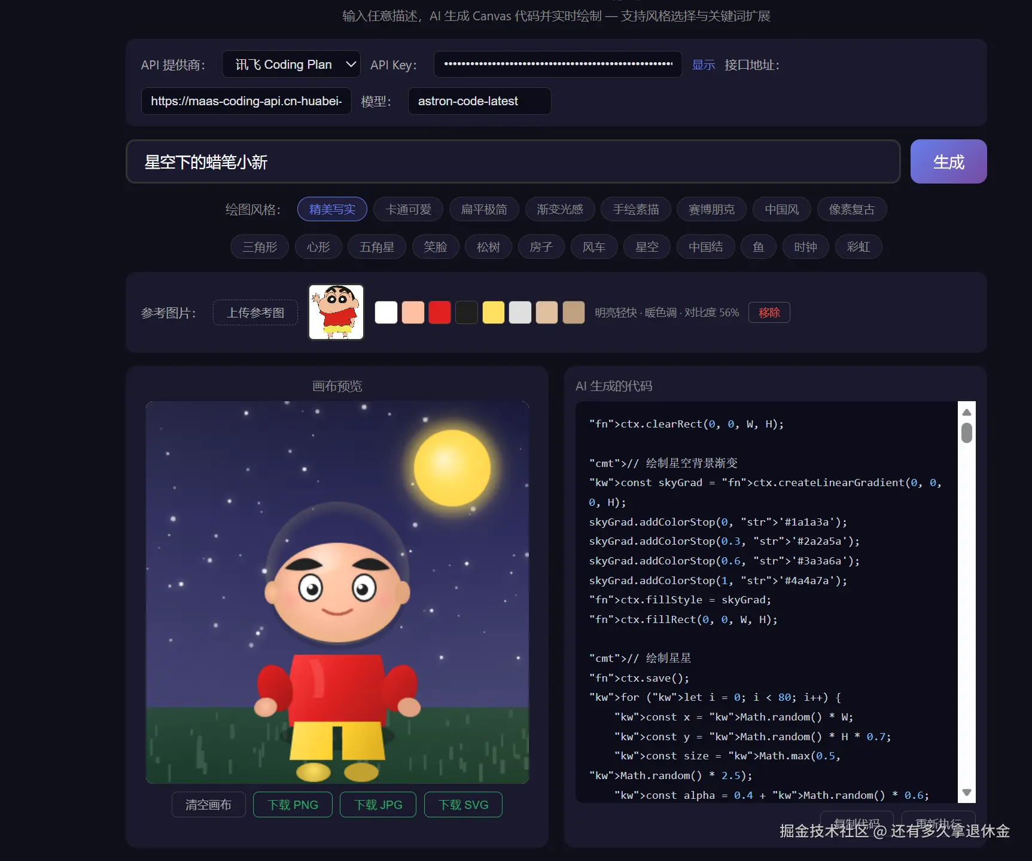1032x861 pixels.
Task: Pick the light tan palette swatch
Action: click(547, 313)
